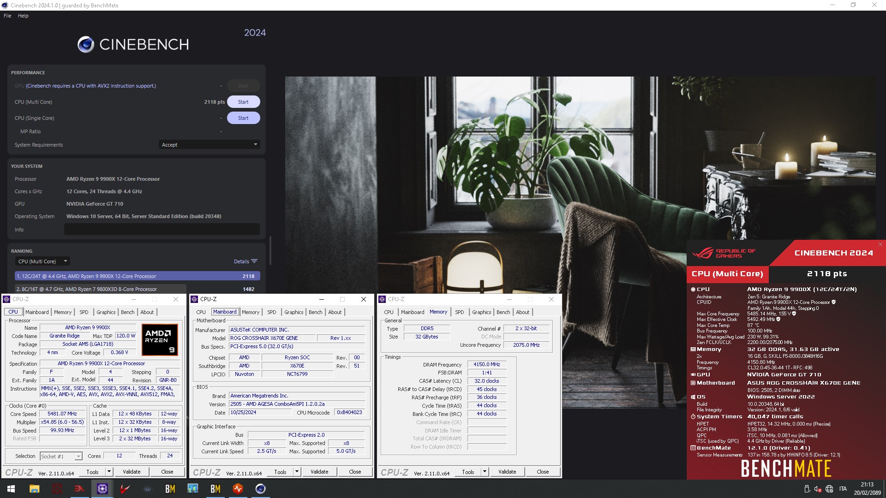Close the BenchMate overlay with its X
The image size is (886, 498).
click(x=880, y=244)
